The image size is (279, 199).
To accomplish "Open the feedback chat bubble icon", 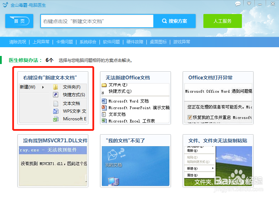I will coord(238,3).
